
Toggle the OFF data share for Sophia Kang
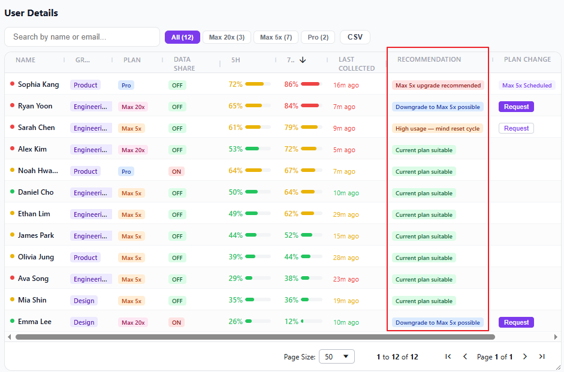(x=177, y=85)
